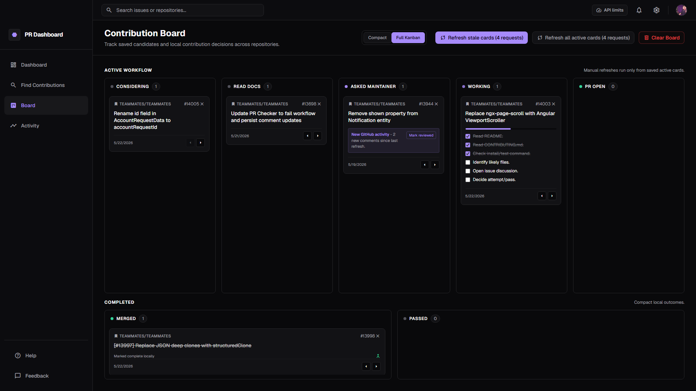Check Decide attempt/pass item
696x391 pixels.
pyautogui.click(x=468, y=180)
